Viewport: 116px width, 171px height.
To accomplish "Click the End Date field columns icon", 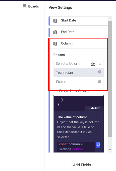I will click(x=56, y=32).
